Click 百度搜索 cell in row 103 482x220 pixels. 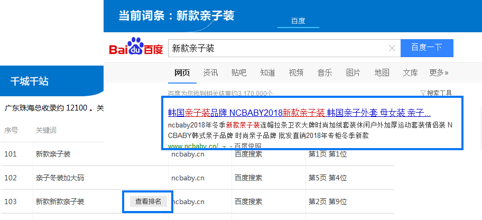click(248, 202)
